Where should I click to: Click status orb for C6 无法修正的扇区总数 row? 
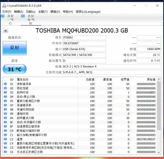pos(5,152)
